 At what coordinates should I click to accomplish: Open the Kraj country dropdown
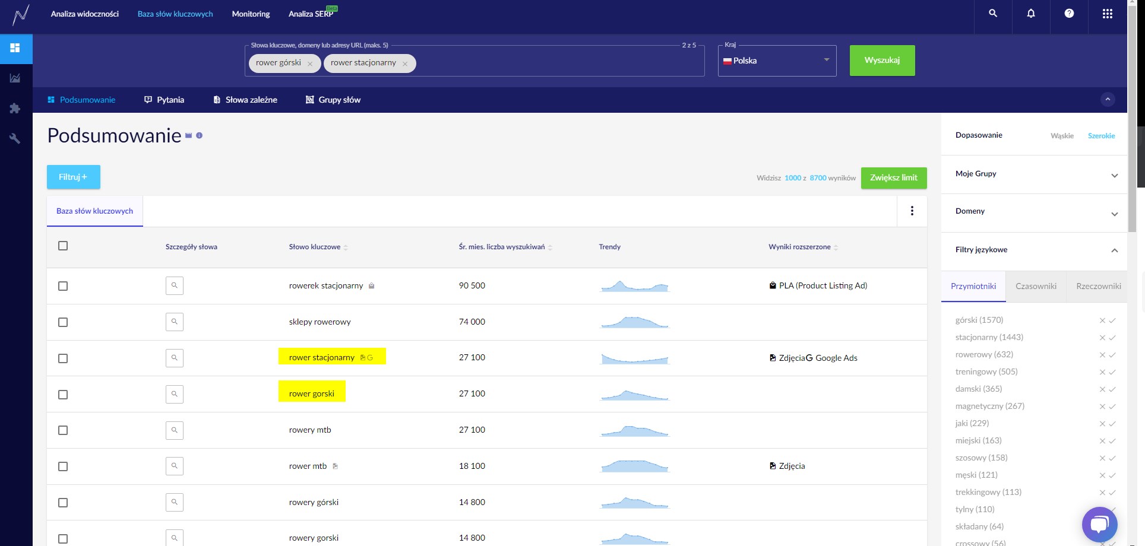[x=777, y=61]
